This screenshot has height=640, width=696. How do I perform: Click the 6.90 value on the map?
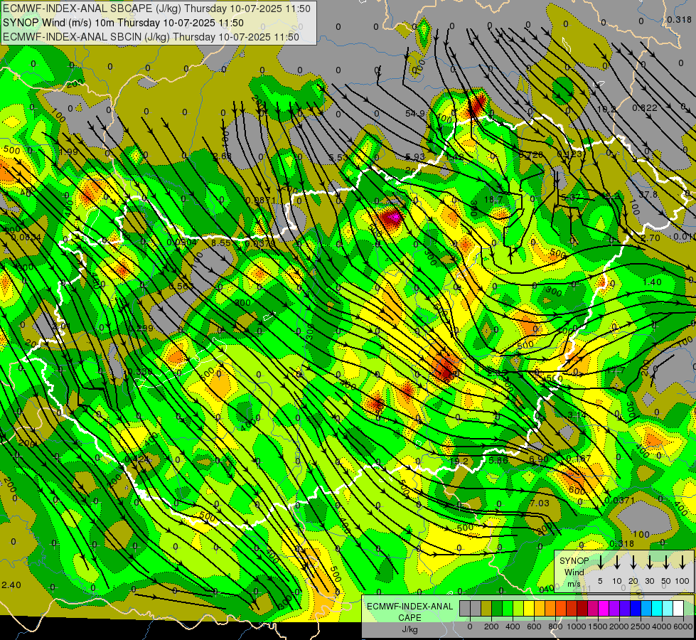click(538, 459)
